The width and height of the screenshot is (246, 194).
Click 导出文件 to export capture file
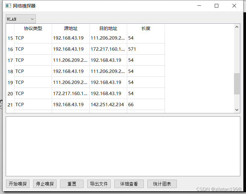point(99,184)
